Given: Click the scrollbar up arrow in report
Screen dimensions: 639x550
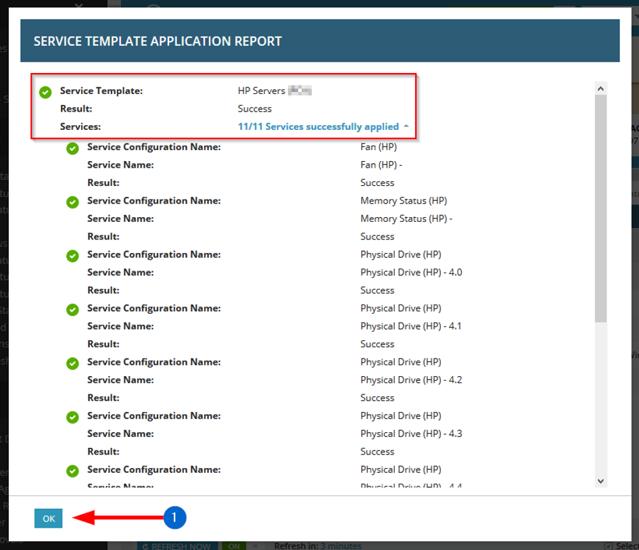Looking at the screenshot, I should click(600, 89).
